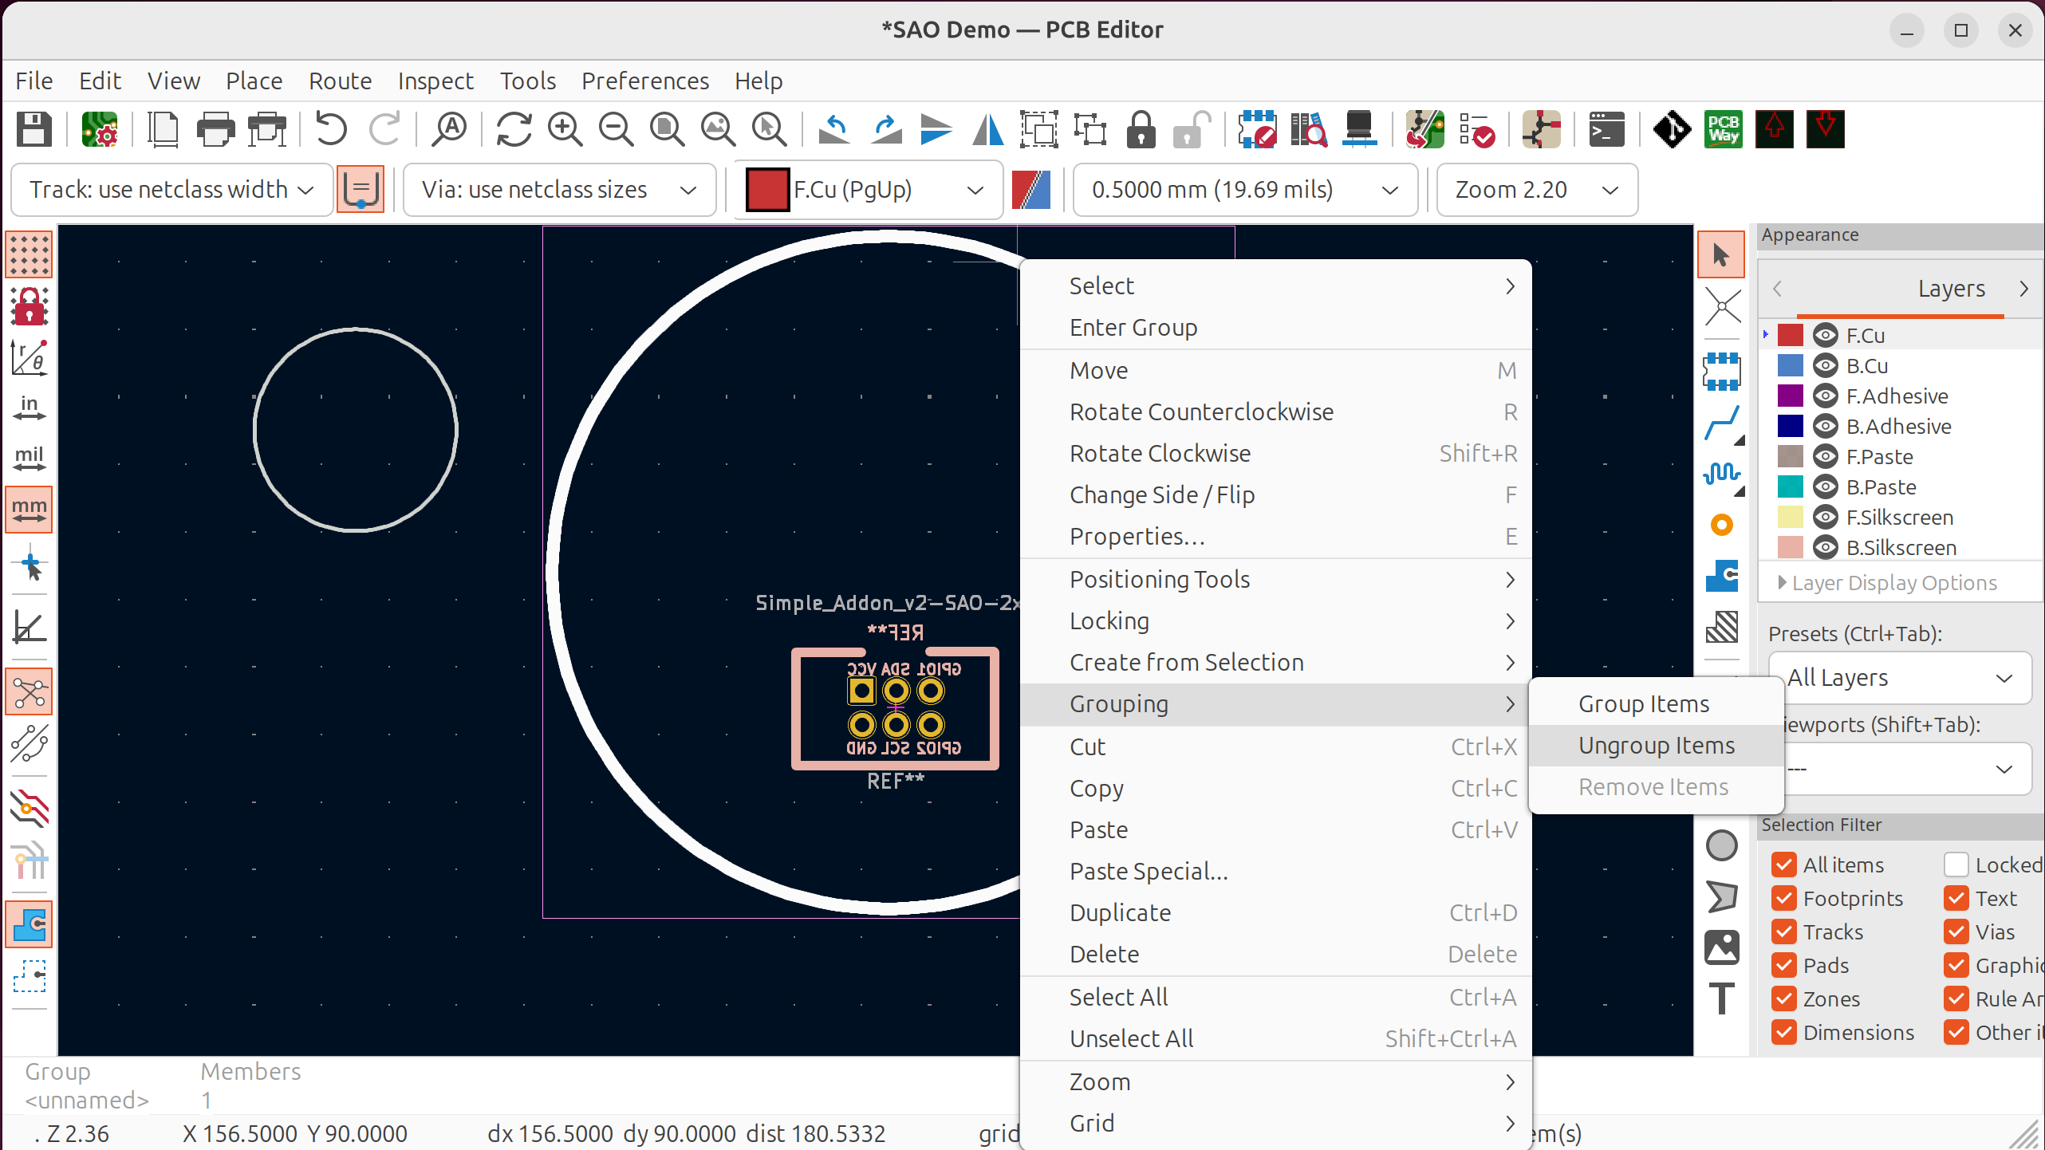Toggle ratsnest display icon
Screen dimensions: 2045x1150
click(30, 691)
